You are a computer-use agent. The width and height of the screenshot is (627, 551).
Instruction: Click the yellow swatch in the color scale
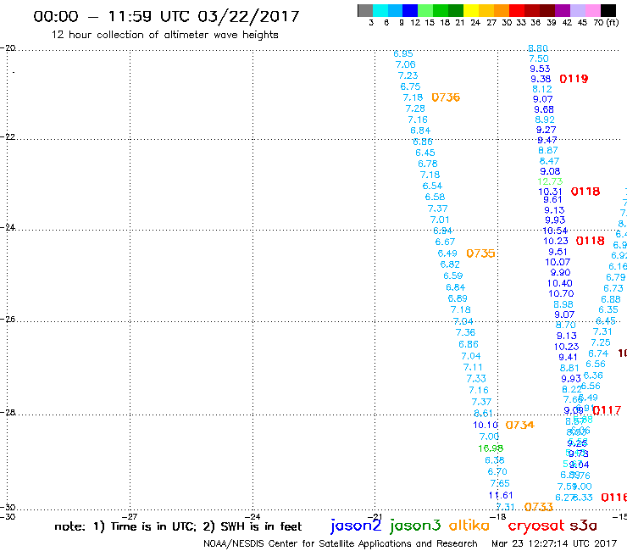click(471, 10)
